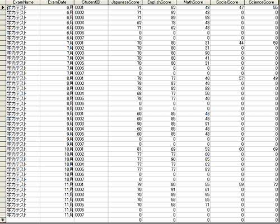Select the JapaneseScore column header

(x=125, y=2)
